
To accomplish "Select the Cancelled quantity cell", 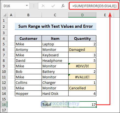I will click(82, 88).
